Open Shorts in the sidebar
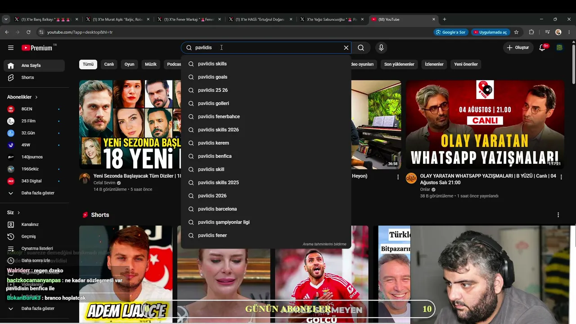 34,77
